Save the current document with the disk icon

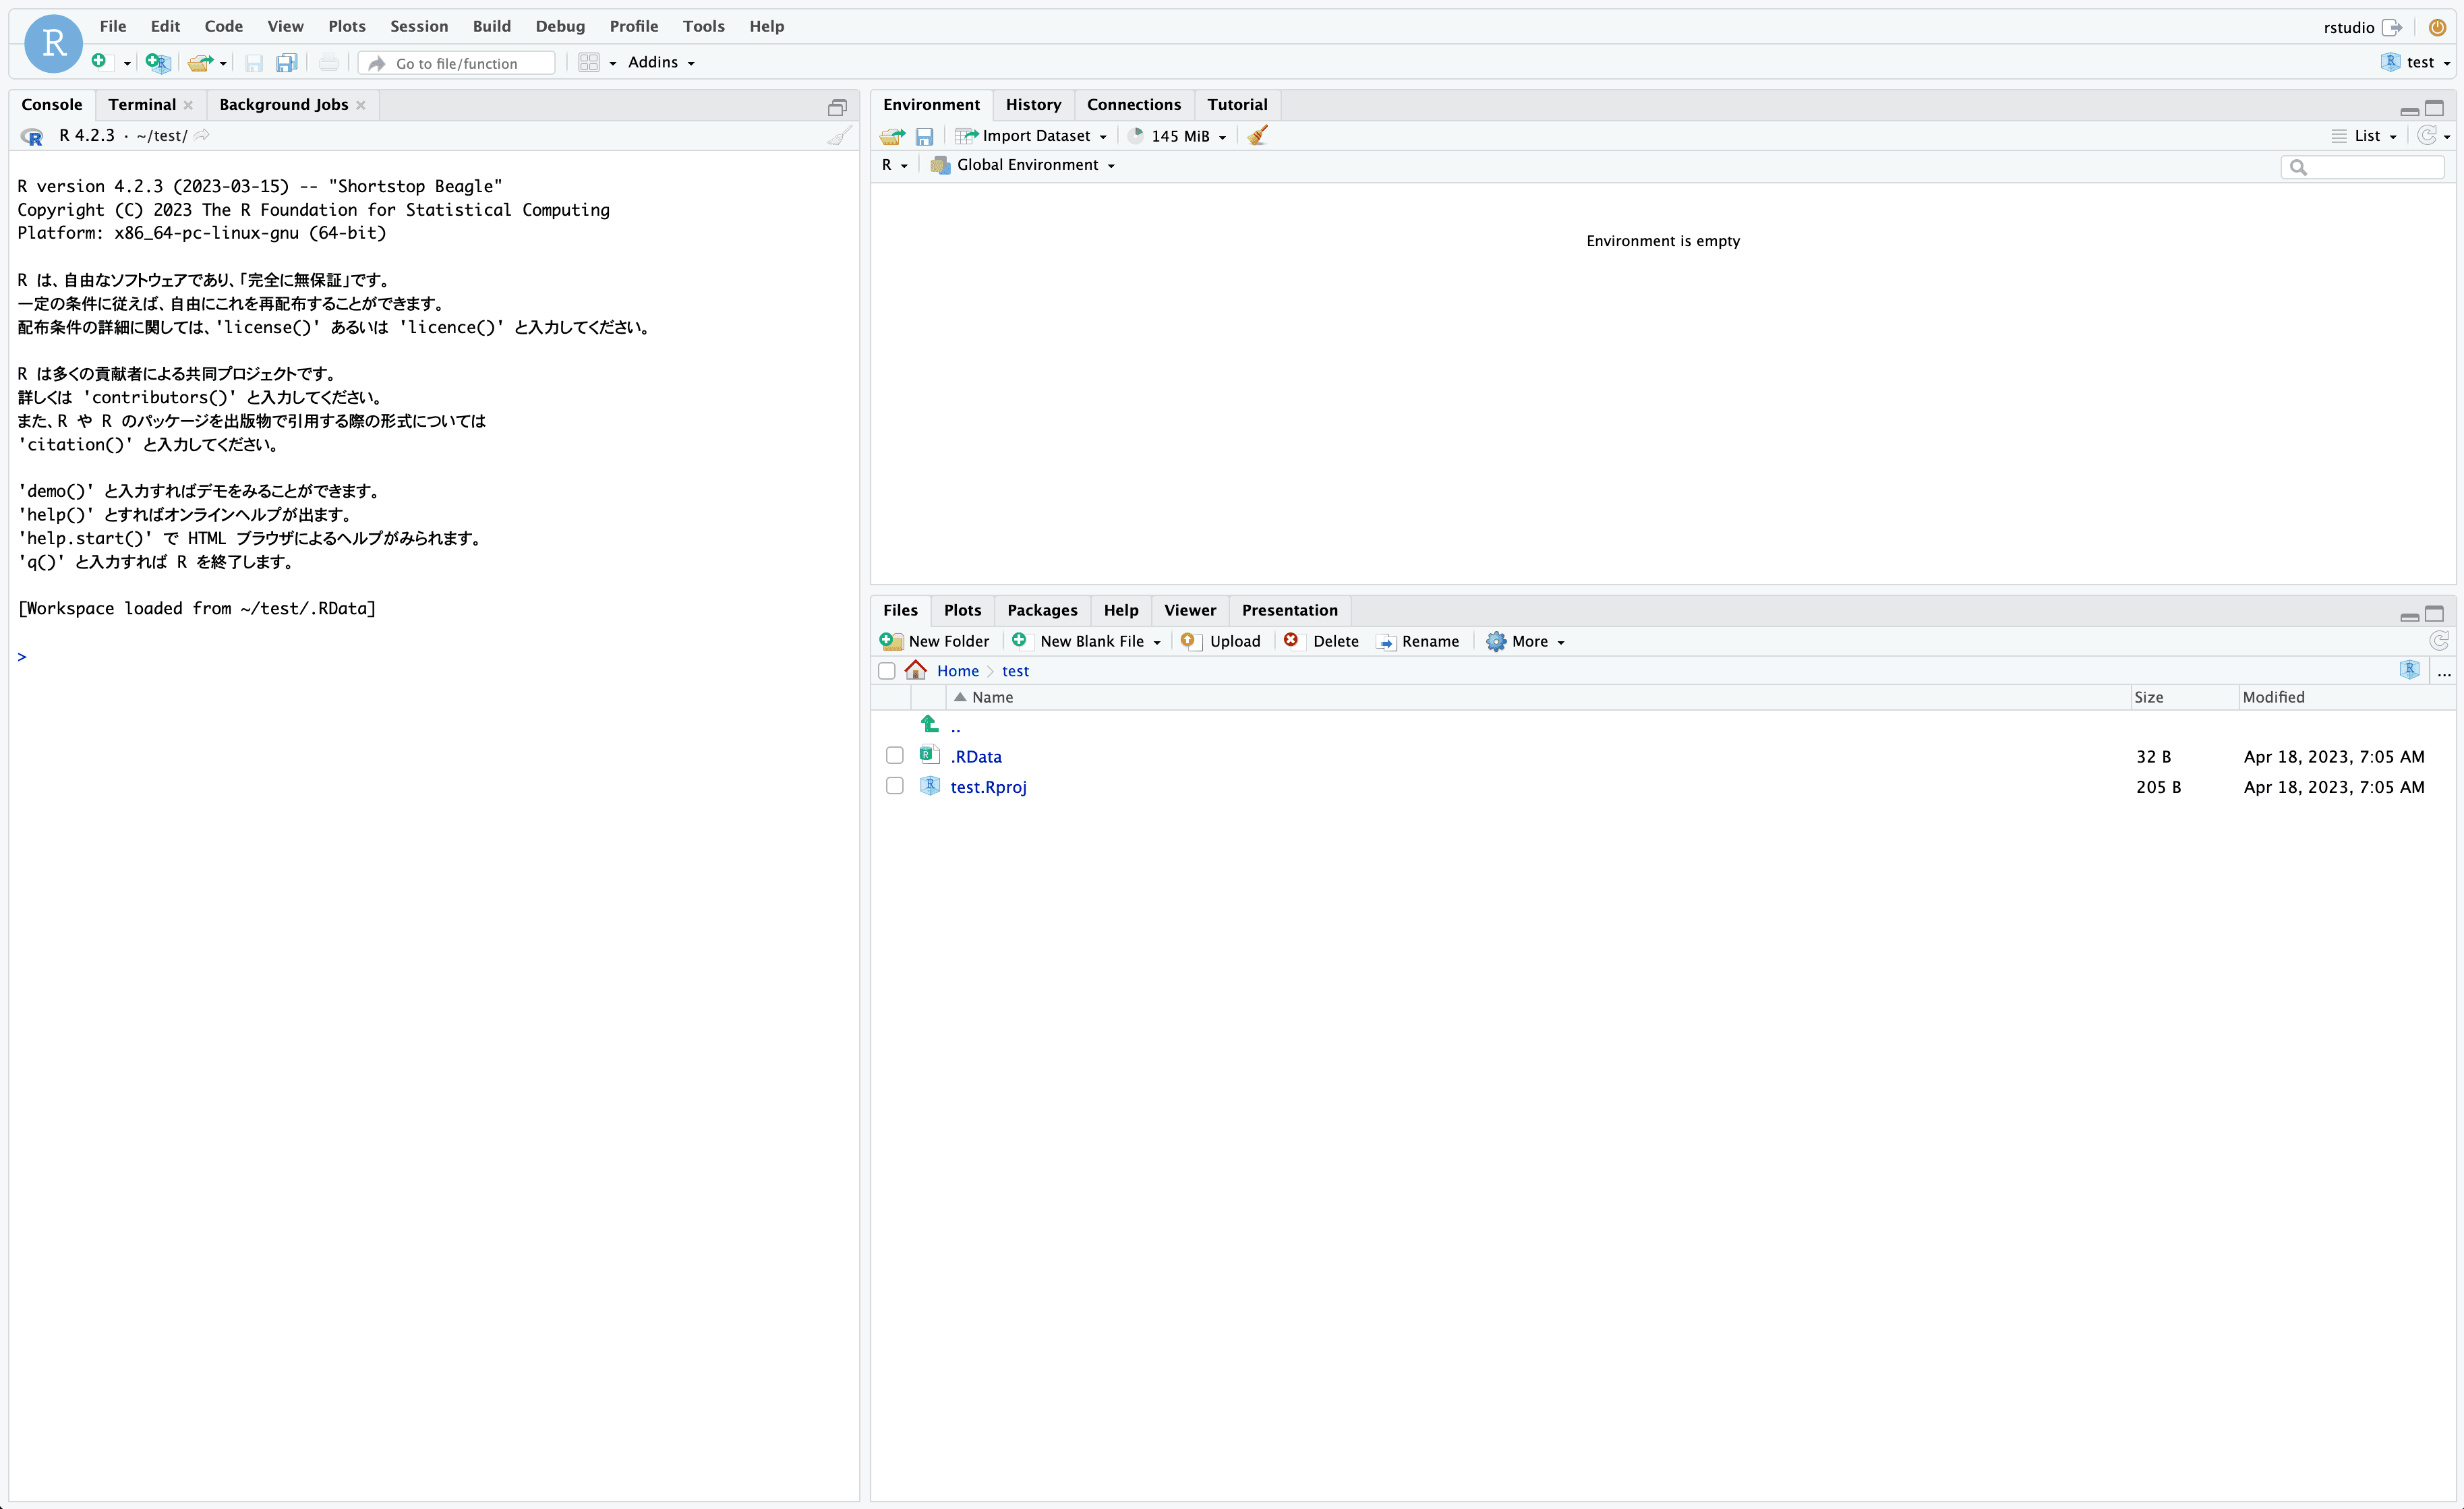tap(254, 62)
